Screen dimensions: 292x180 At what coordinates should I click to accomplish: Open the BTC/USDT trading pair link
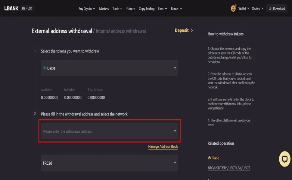coord(215,168)
